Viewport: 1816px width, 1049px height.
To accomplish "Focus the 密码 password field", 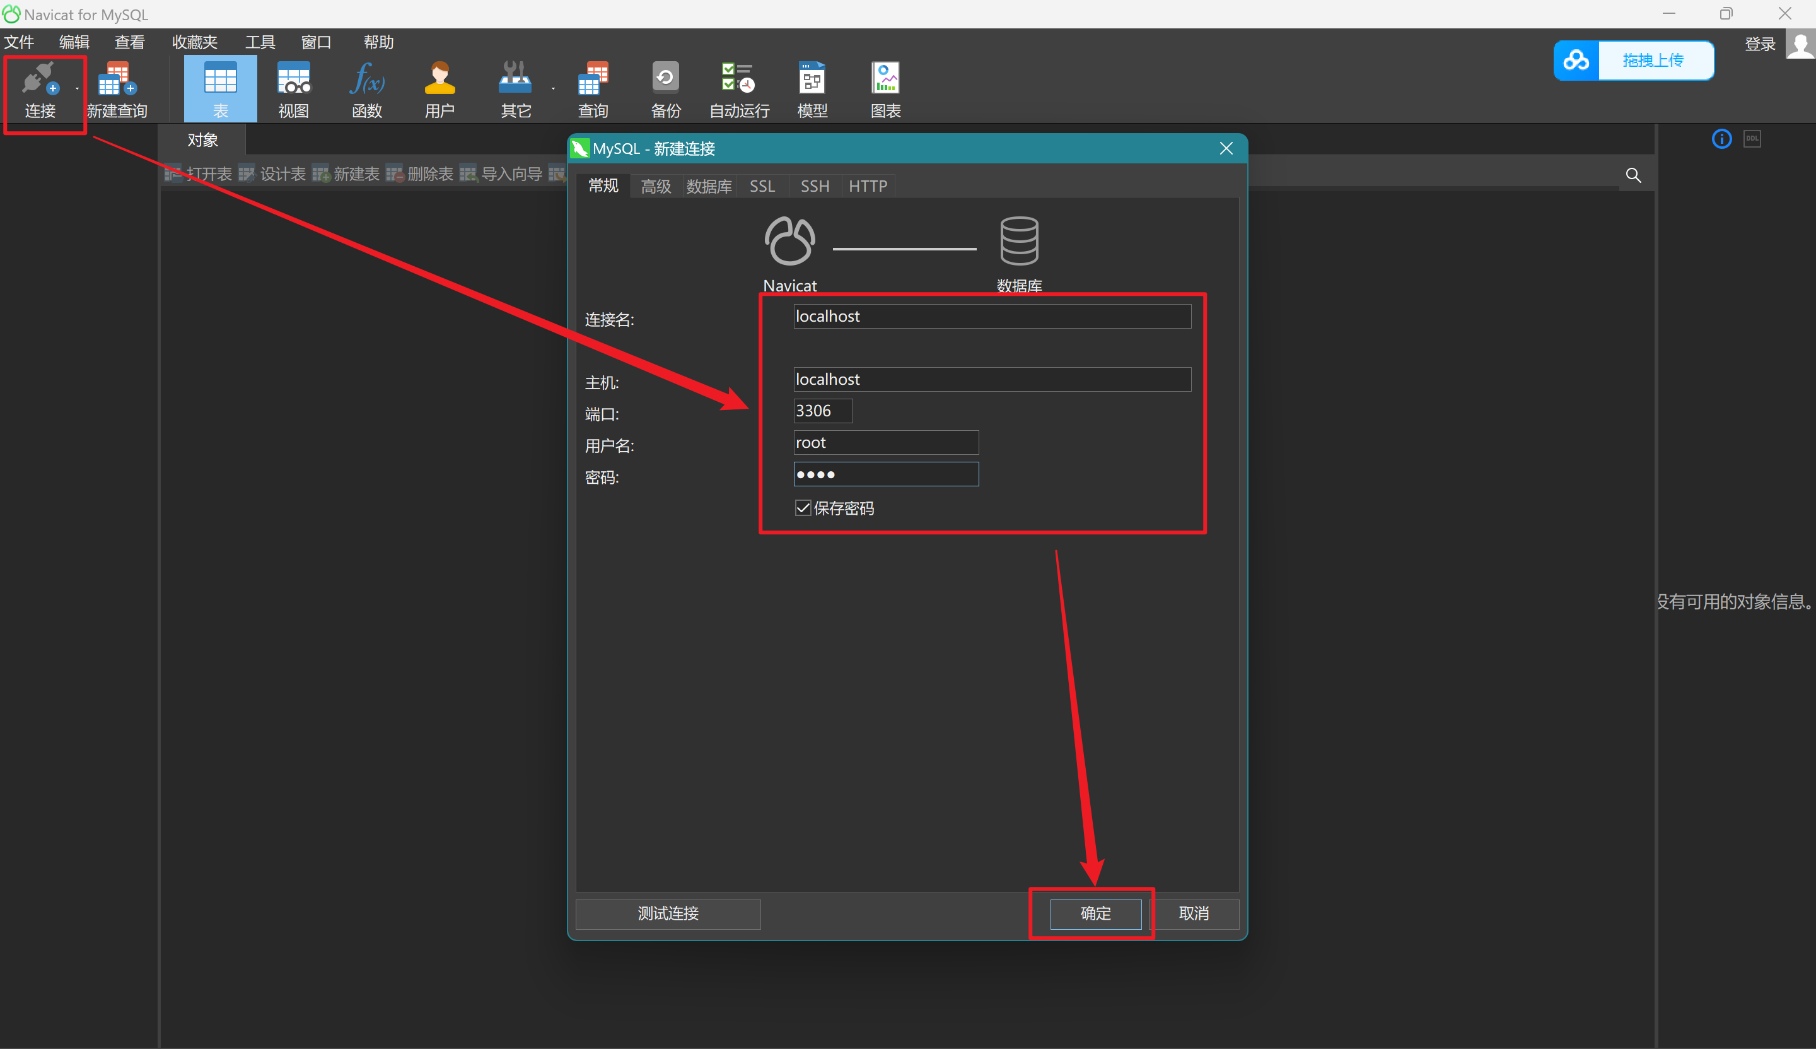I will pyautogui.click(x=886, y=474).
